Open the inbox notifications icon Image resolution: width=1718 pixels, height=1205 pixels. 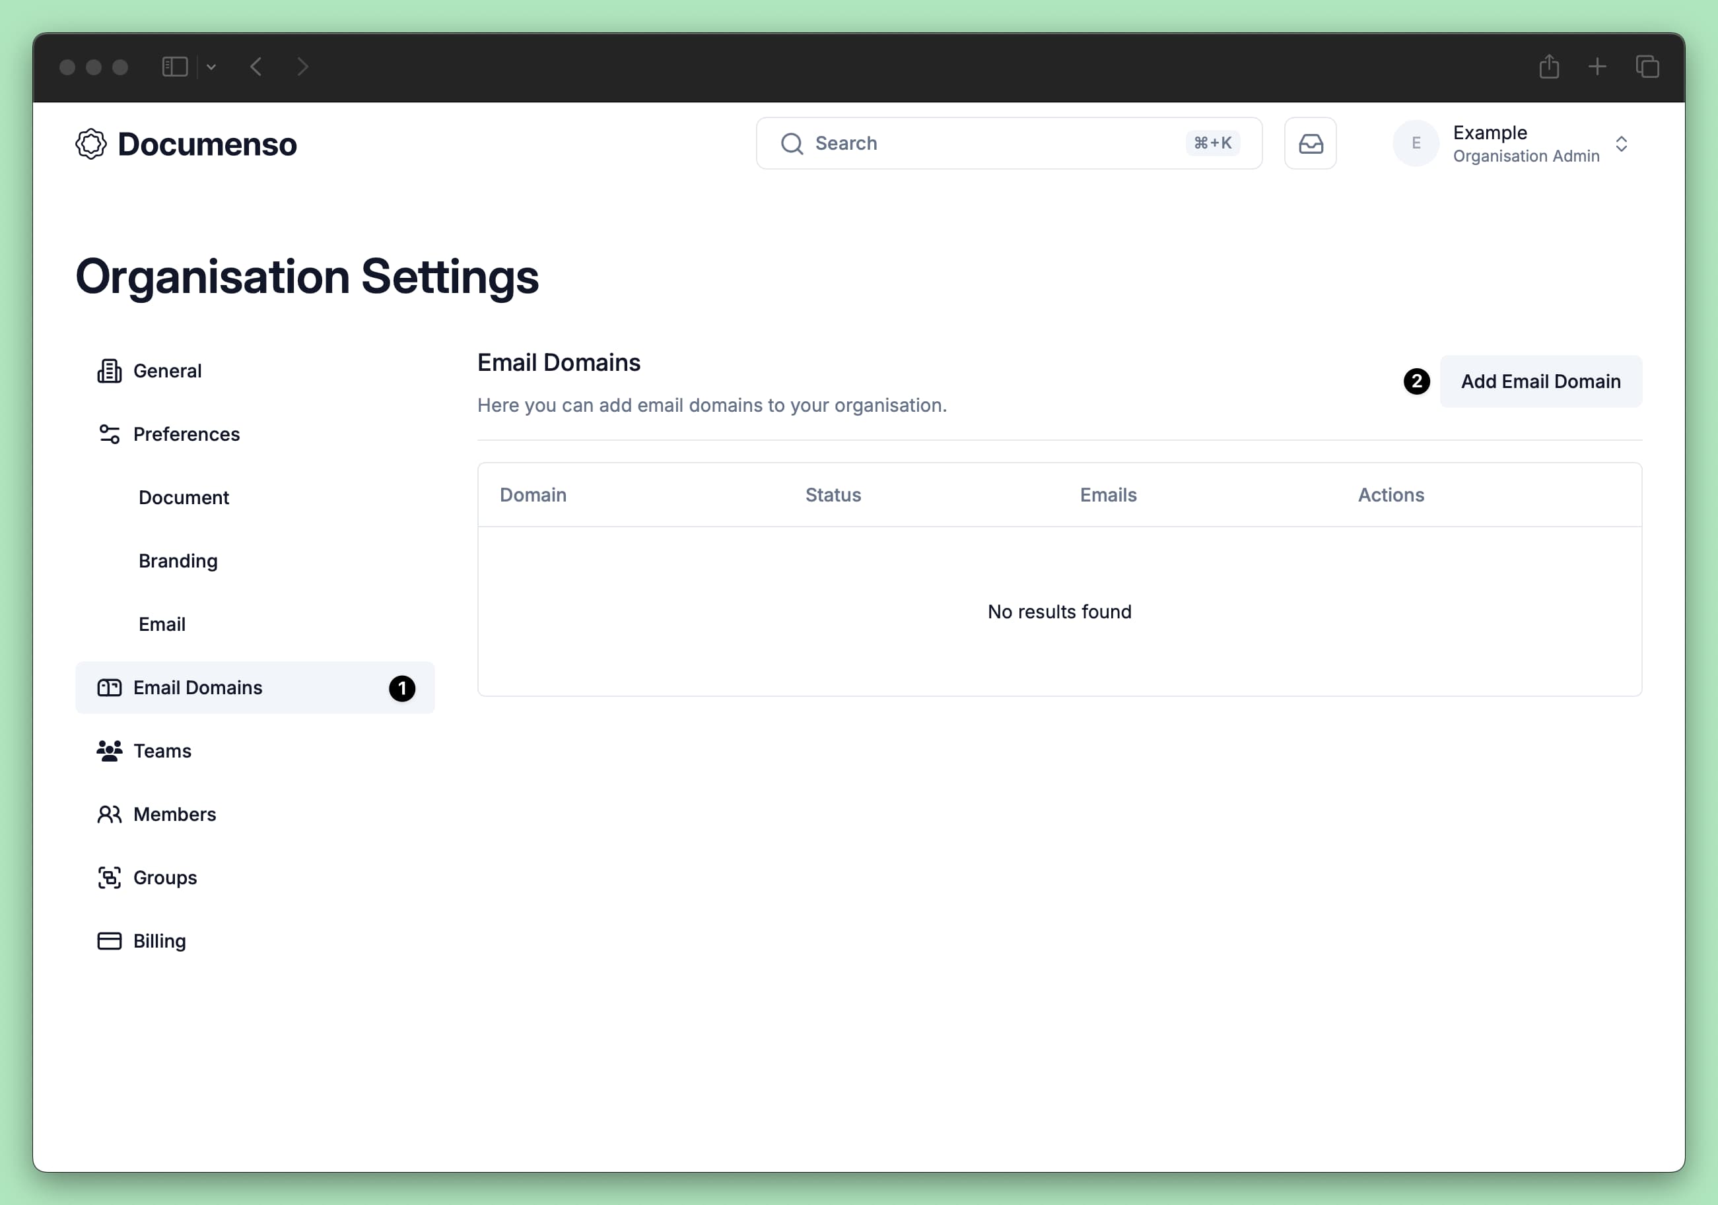coord(1310,143)
